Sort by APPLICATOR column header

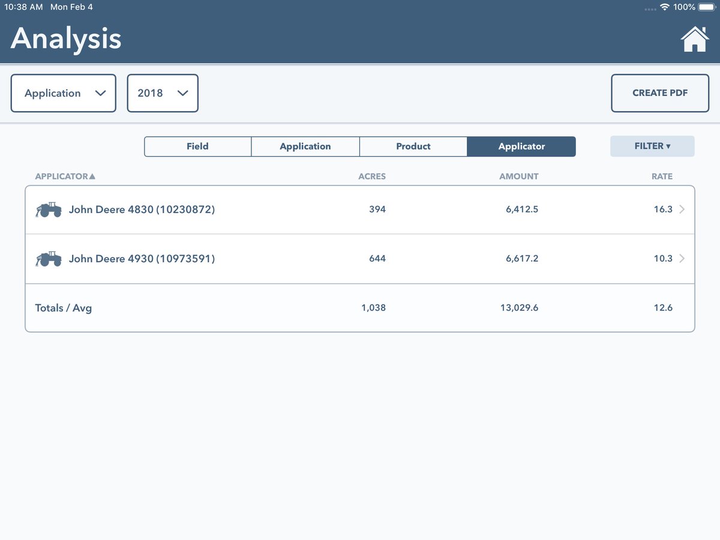tap(65, 176)
